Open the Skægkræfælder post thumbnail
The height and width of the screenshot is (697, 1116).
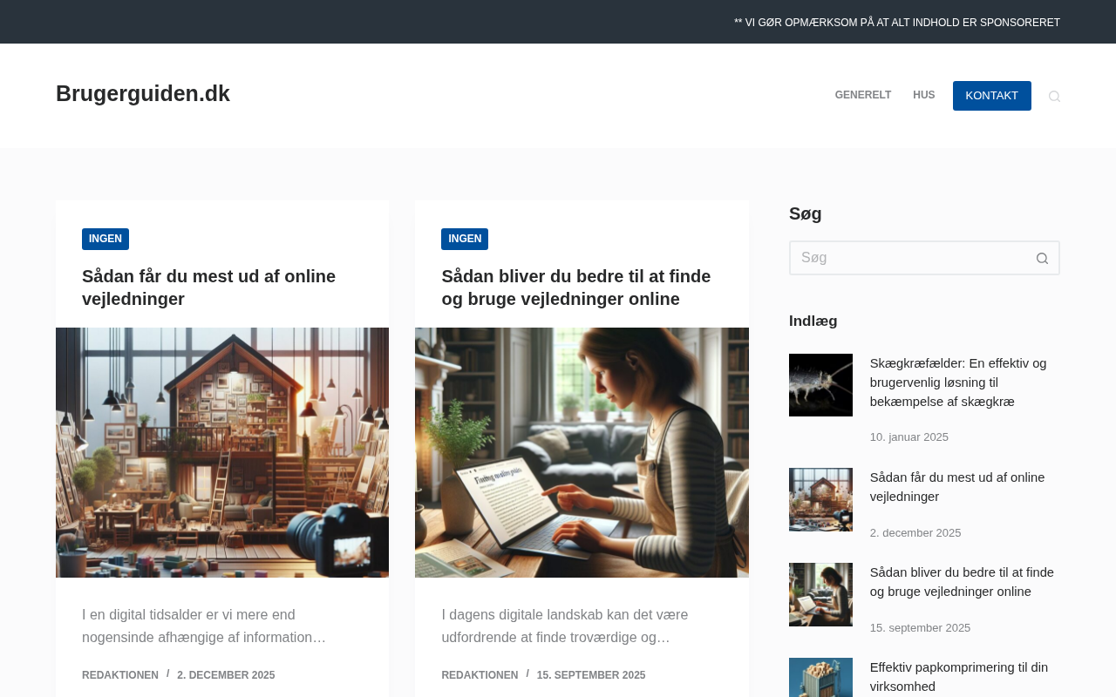820,385
